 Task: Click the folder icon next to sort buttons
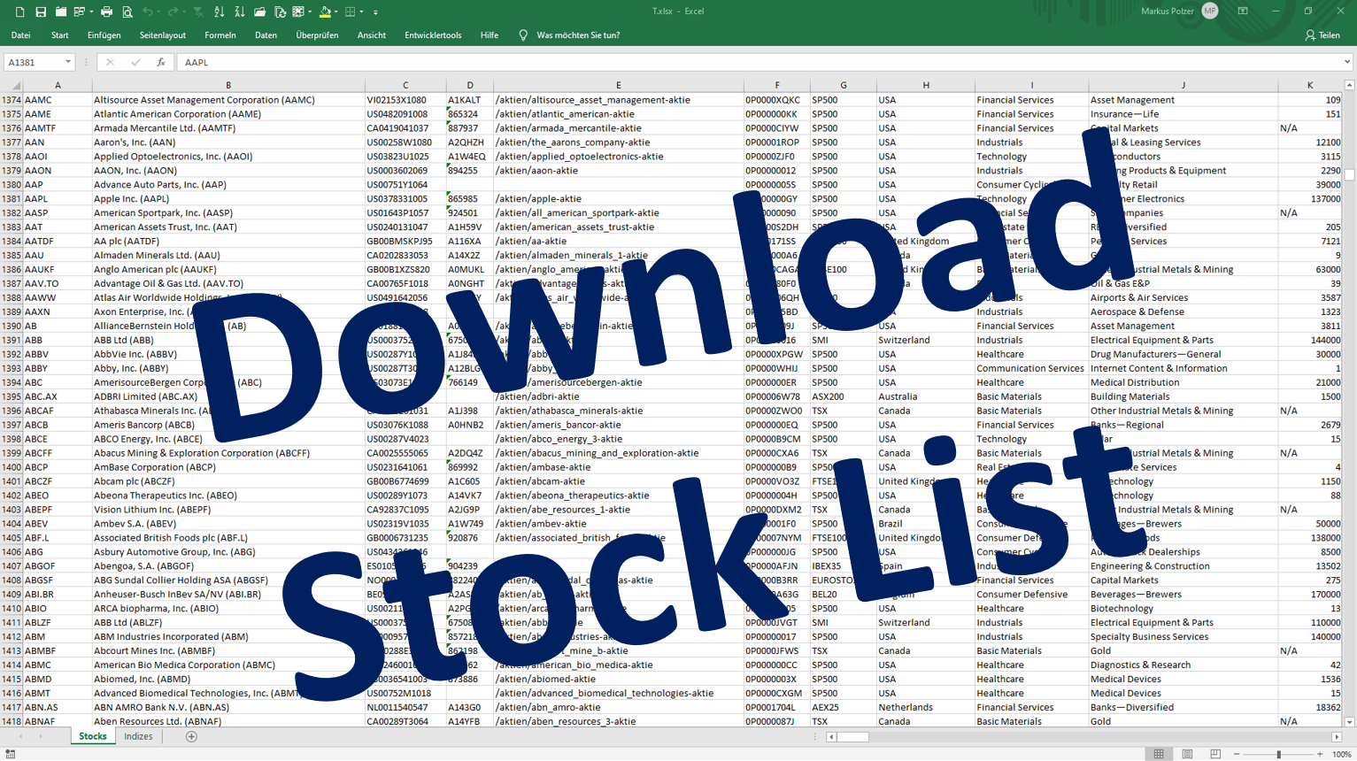[259, 12]
